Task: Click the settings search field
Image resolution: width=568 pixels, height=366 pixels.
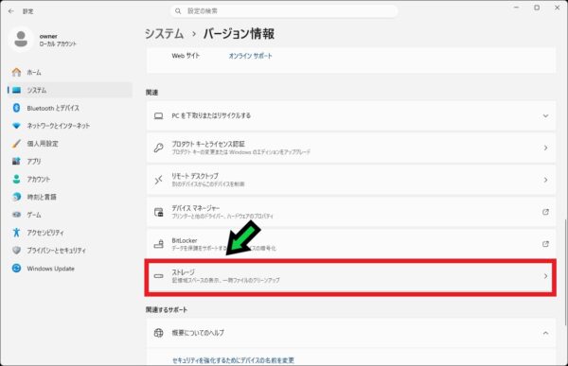Action: pyautogui.click(x=284, y=11)
